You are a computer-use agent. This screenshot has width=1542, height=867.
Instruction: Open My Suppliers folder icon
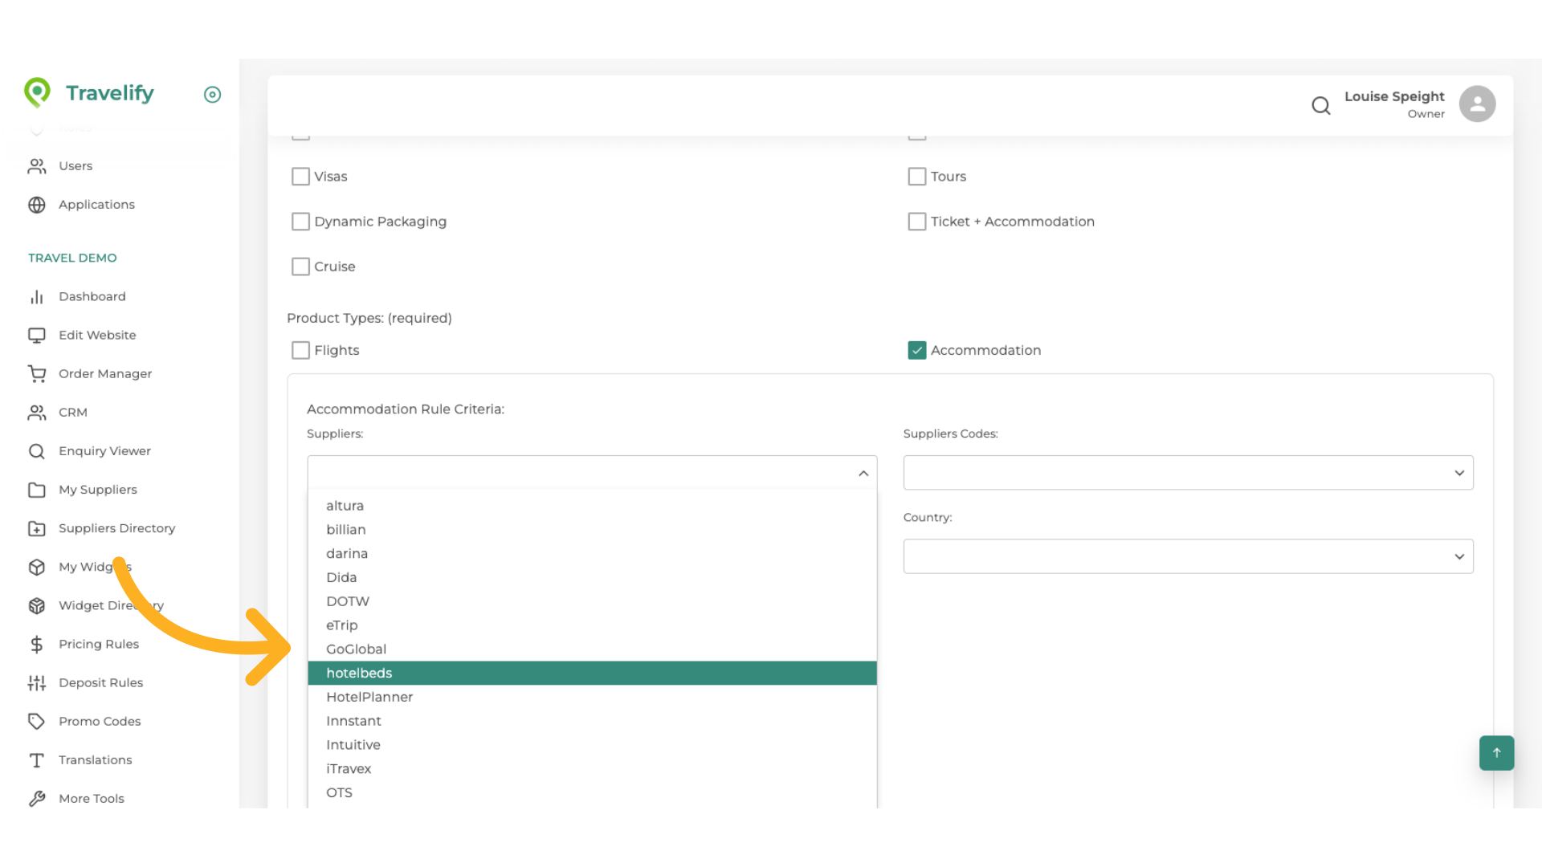click(x=37, y=490)
